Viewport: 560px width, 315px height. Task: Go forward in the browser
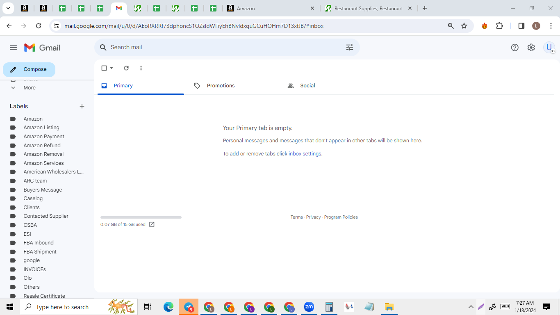[24, 26]
